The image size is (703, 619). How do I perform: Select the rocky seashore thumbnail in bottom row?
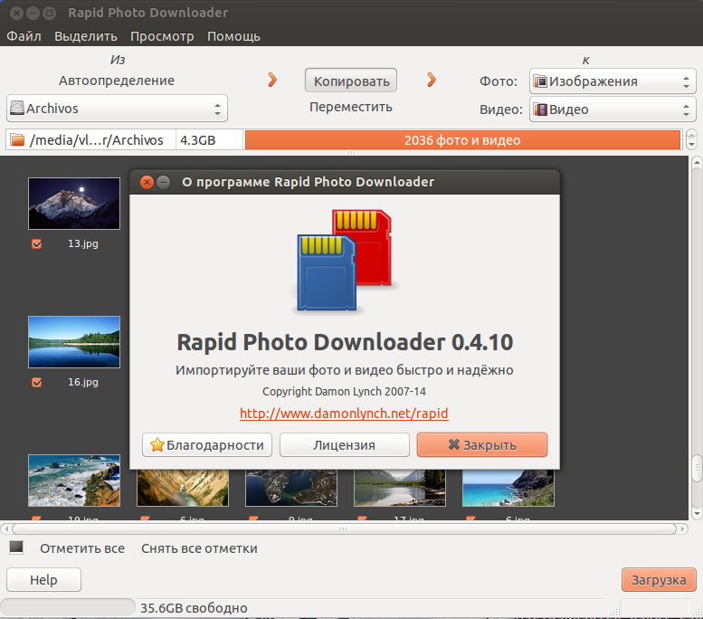pyautogui.click(x=74, y=481)
